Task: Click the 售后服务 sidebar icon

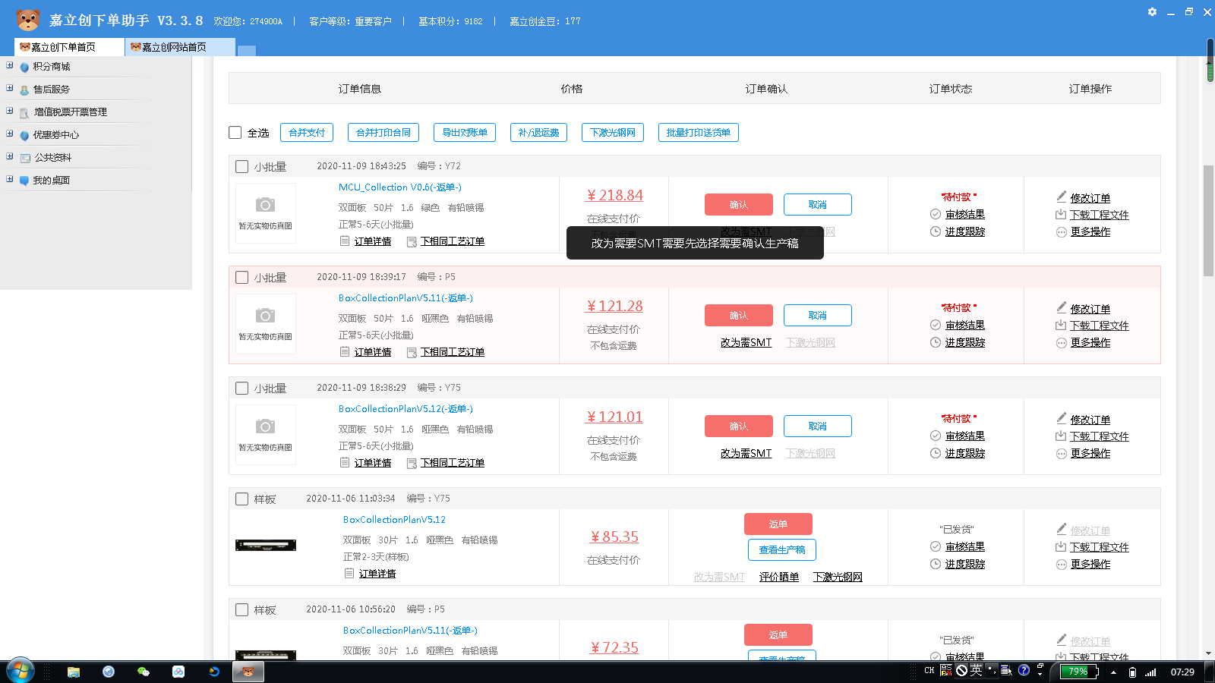Action: pyautogui.click(x=24, y=90)
